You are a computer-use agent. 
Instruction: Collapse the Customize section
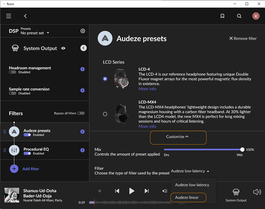tap(177, 137)
